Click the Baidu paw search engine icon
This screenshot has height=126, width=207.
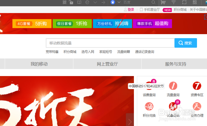coord(113,2)
